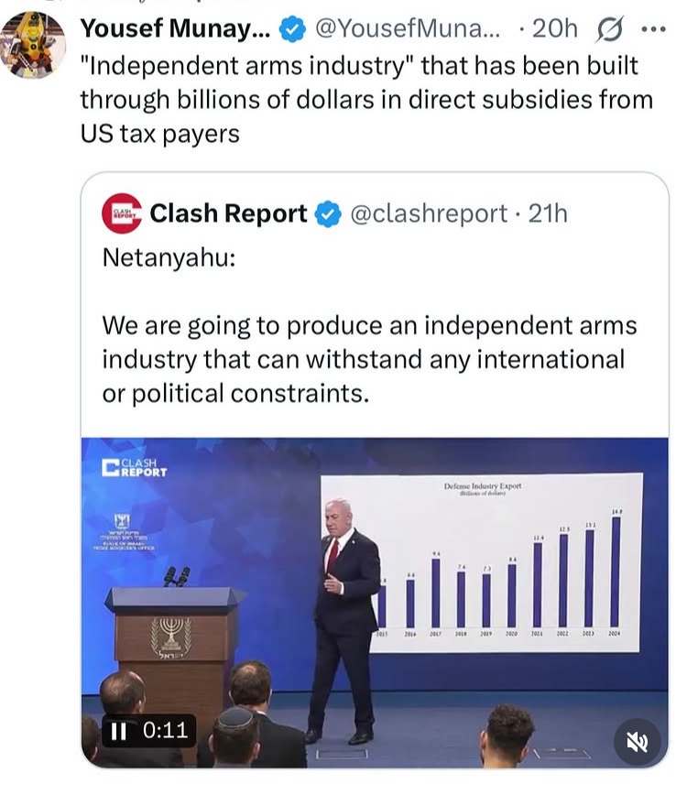The height and width of the screenshot is (795, 687).
Task: Click verified badge beside Yousef Munay… name
Action: click(291, 29)
